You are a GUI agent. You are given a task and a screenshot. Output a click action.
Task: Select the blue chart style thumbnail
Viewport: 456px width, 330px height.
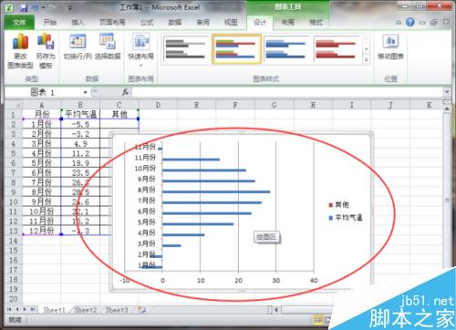click(285, 49)
